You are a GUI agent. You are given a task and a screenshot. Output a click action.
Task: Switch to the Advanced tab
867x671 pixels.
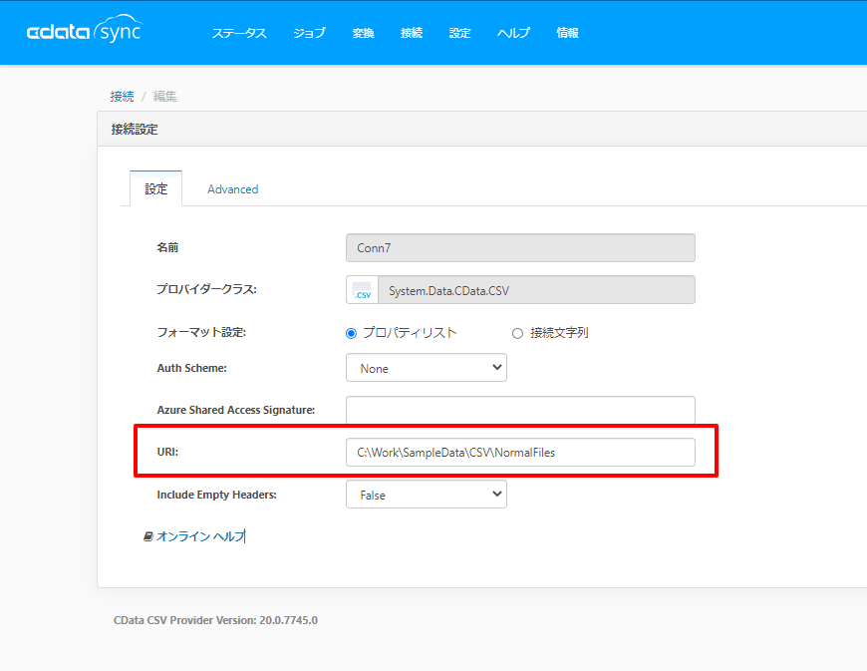(x=233, y=189)
